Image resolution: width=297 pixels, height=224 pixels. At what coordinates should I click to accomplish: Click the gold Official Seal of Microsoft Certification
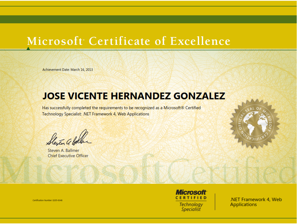click(255, 124)
